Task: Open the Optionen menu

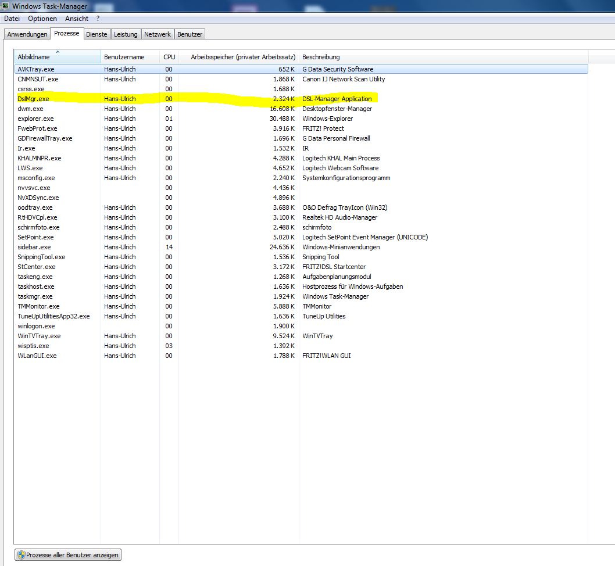Action: pos(42,19)
